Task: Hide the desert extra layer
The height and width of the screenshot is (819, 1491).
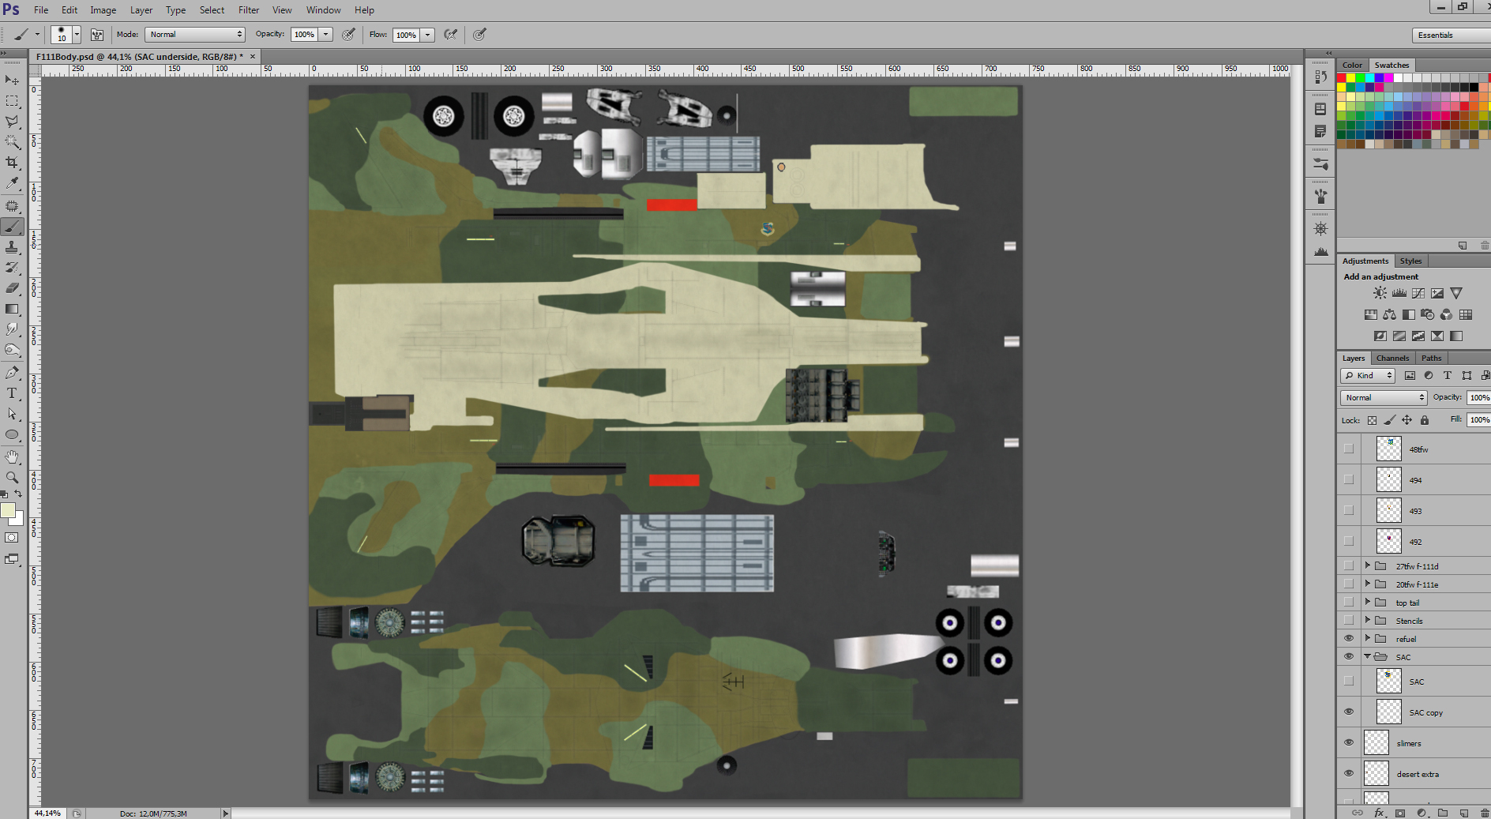Action: [x=1349, y=773]
